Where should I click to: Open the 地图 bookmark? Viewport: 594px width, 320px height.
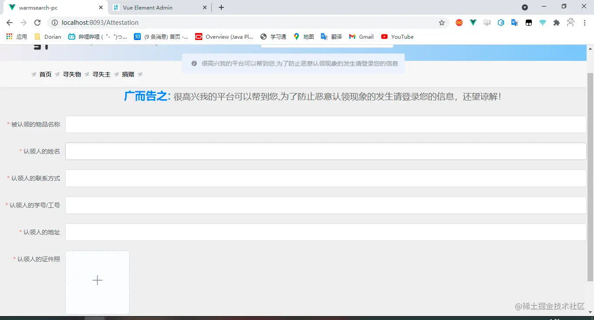coord(304,37)
